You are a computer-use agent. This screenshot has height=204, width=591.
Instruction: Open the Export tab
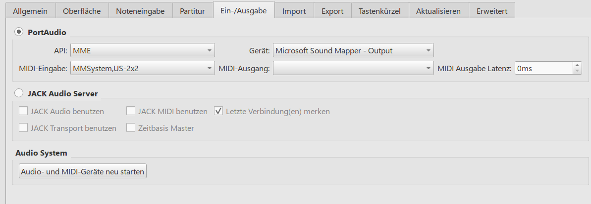pyautogui.click(x=332, y=11)
